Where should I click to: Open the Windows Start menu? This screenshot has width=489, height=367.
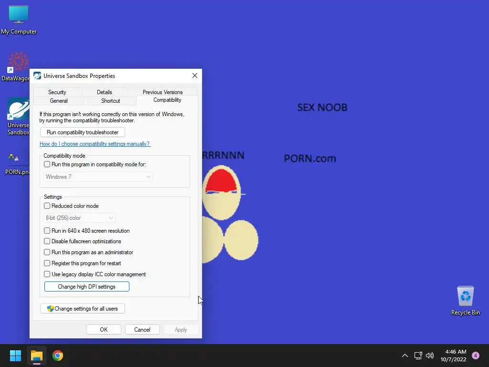[x=15, y=356]
